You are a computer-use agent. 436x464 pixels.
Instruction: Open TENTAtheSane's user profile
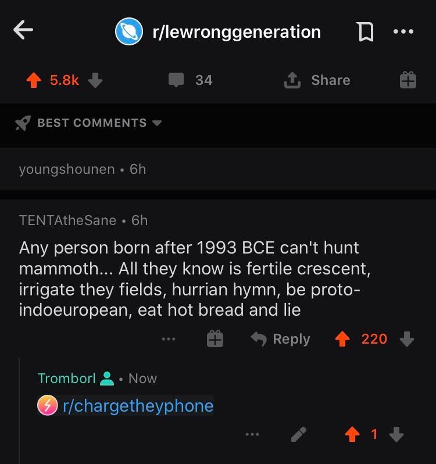click(67, 220)
